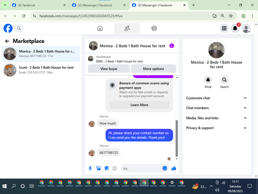This screenshot has width=258, height=194.
Task: Send a voice clip microphone icon
Action: [x=90, y=168]
